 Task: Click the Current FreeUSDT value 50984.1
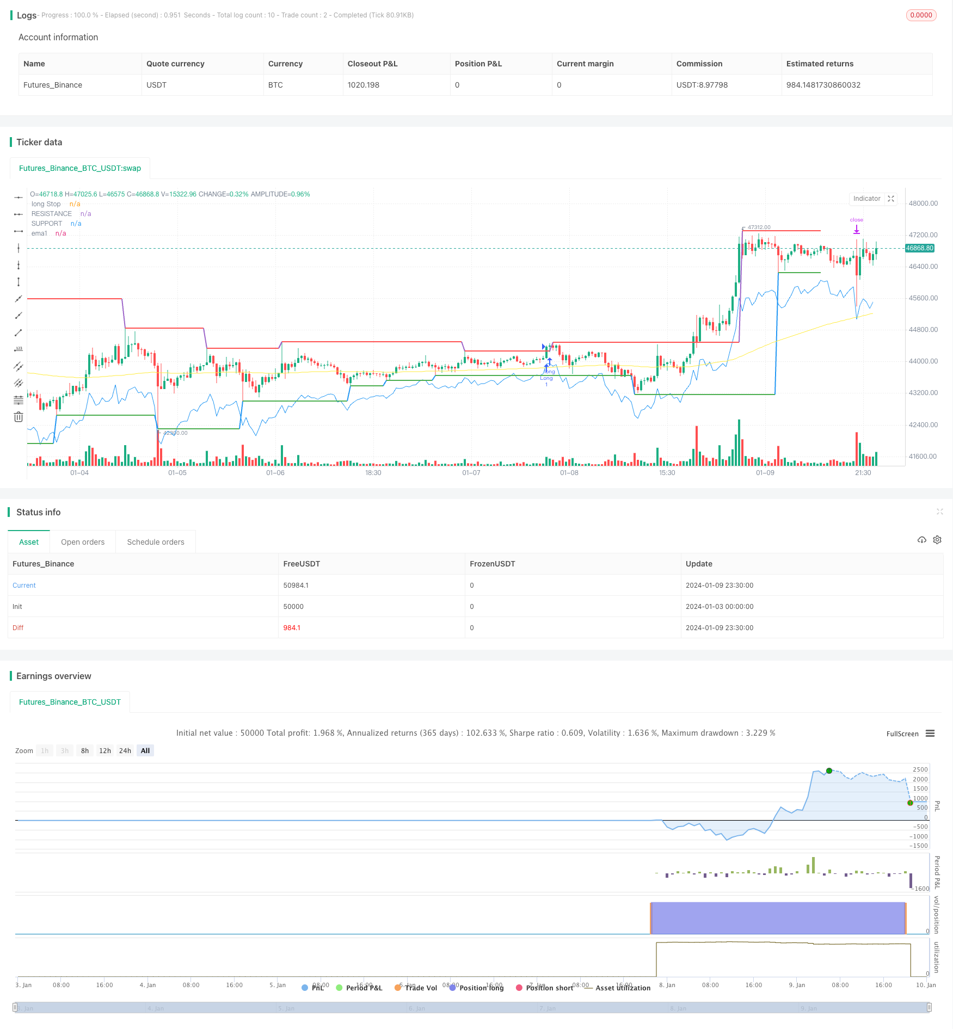pyautogui.click(x=296, y=586)
